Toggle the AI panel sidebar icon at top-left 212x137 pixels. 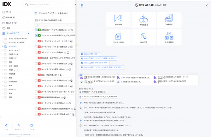tap(82, 5)
